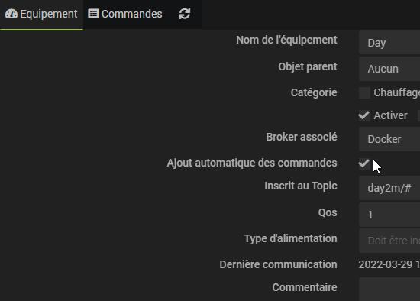The image size is (420, 301).
Task: Toggle the Activer checkbox
Action: pyautogui.click(x=364, y=116)
